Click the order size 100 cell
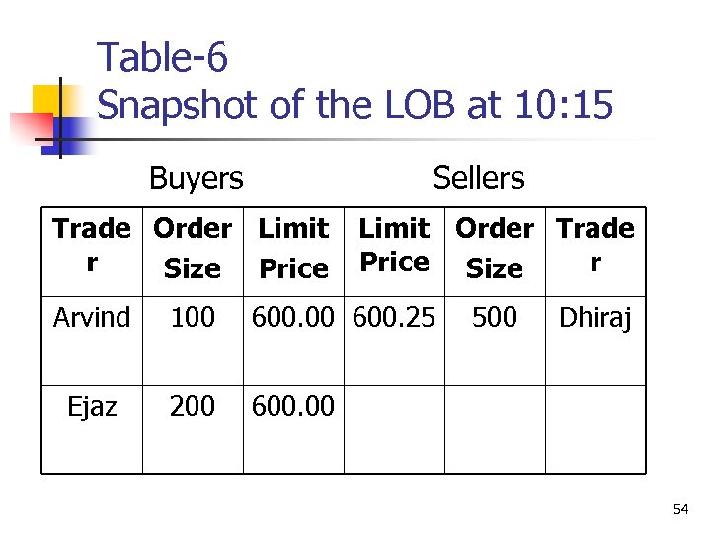Image resolution: width=711 pixels, height=533 pixels. 193,318
